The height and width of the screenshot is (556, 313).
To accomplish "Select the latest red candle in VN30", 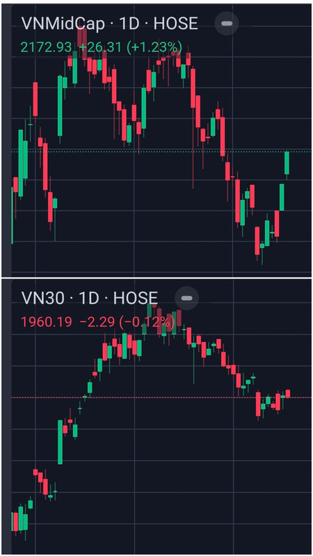I will pos(288,393).
